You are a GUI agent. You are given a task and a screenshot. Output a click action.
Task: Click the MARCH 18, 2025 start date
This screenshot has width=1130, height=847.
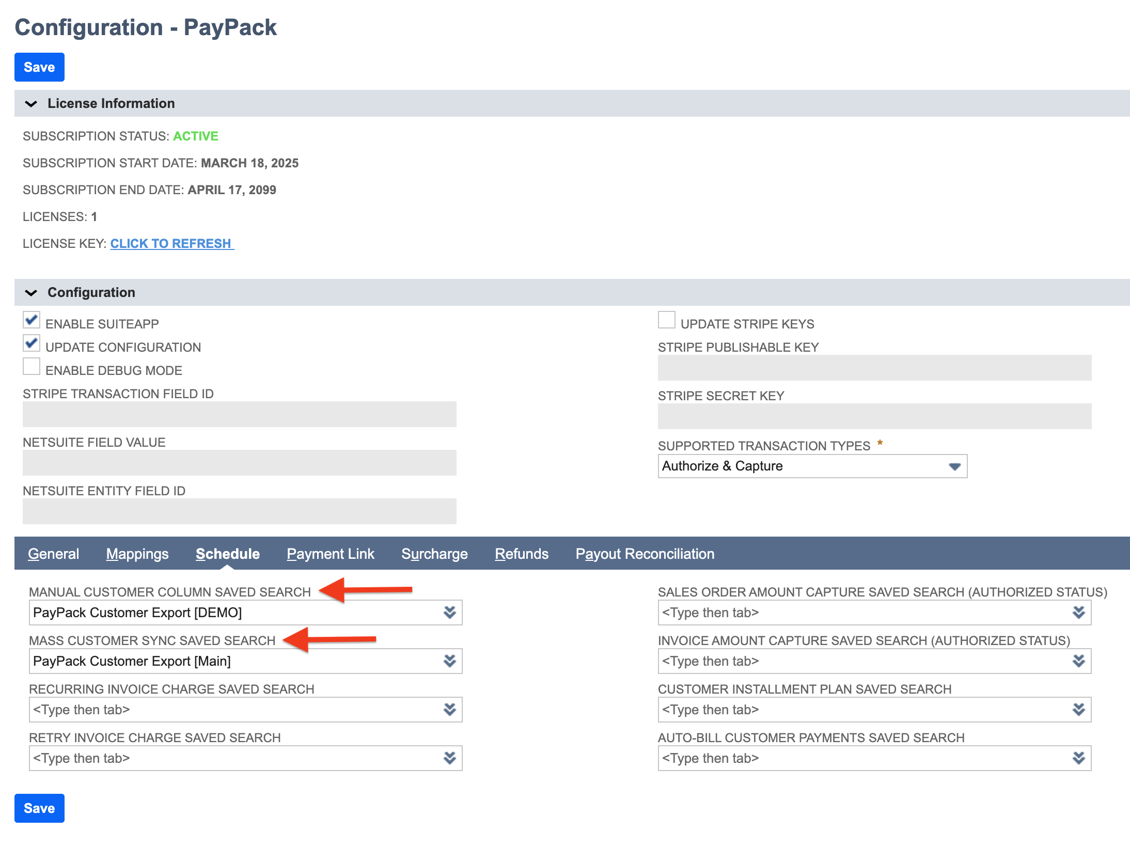[250, 163]
